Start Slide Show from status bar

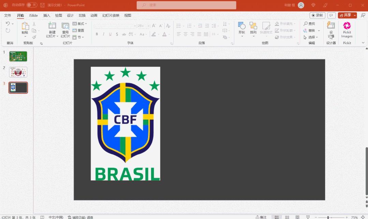click(308, 217)
